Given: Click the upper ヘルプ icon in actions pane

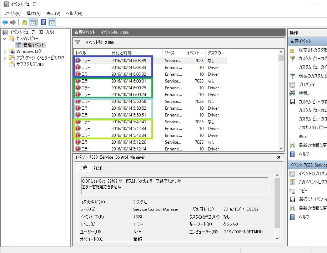Looking at the screenshot, I should [x=292, y=154].
